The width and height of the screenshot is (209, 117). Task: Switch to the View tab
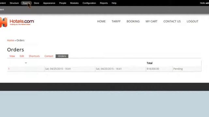(12, 56)
